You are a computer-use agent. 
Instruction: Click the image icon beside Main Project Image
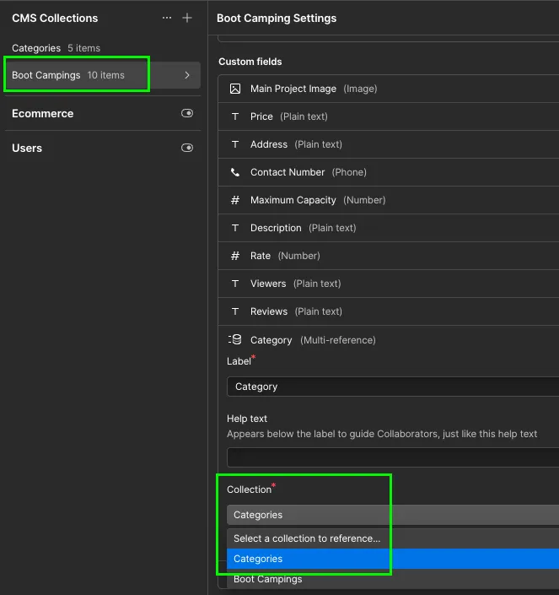click(235, 89)
